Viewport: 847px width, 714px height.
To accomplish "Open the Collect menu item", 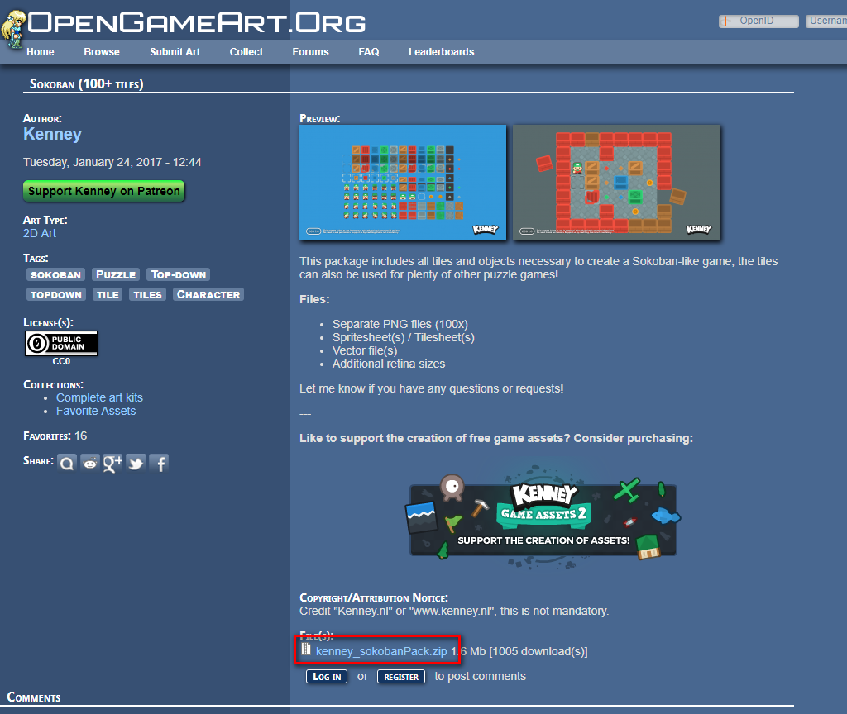I will click(x=246, y=52).
